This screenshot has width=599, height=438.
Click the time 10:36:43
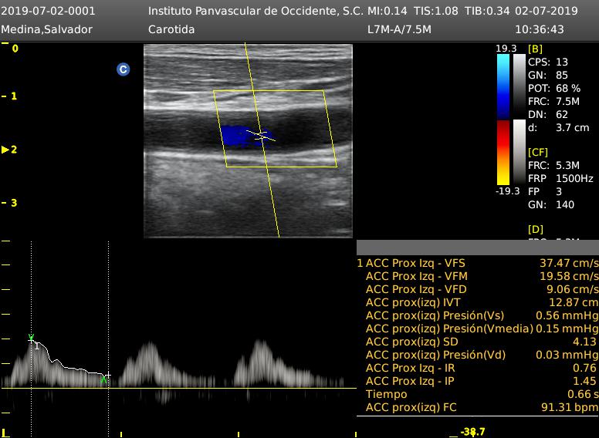point(540,29)
